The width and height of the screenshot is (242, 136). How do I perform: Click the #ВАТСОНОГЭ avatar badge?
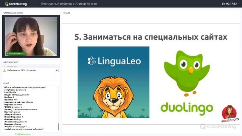point(230,114)
